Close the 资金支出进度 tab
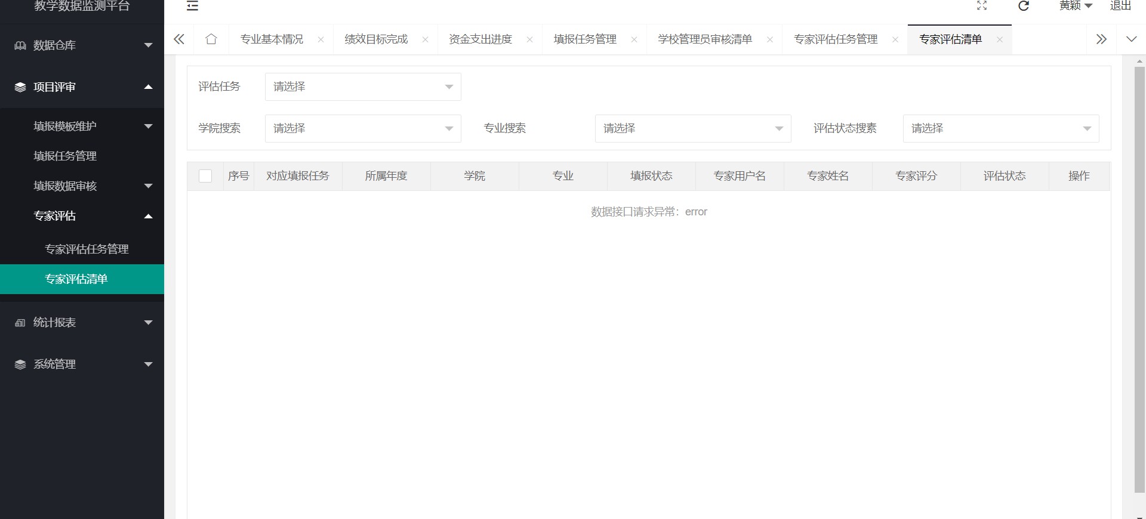 point(529,39)
